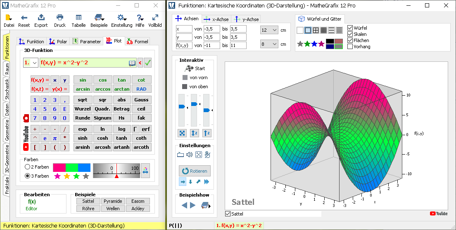Image resolution: width=456 pixels, height=230 pixels.
Task: Uncheck the Sattel label checkbox below plot
Action: click(228, 214)
